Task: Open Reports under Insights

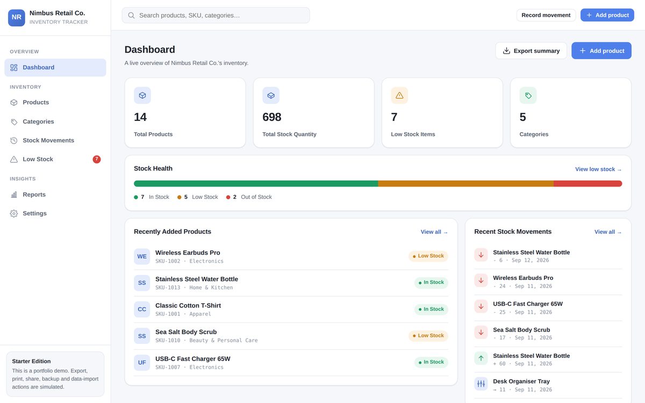Action: point(55,195)
